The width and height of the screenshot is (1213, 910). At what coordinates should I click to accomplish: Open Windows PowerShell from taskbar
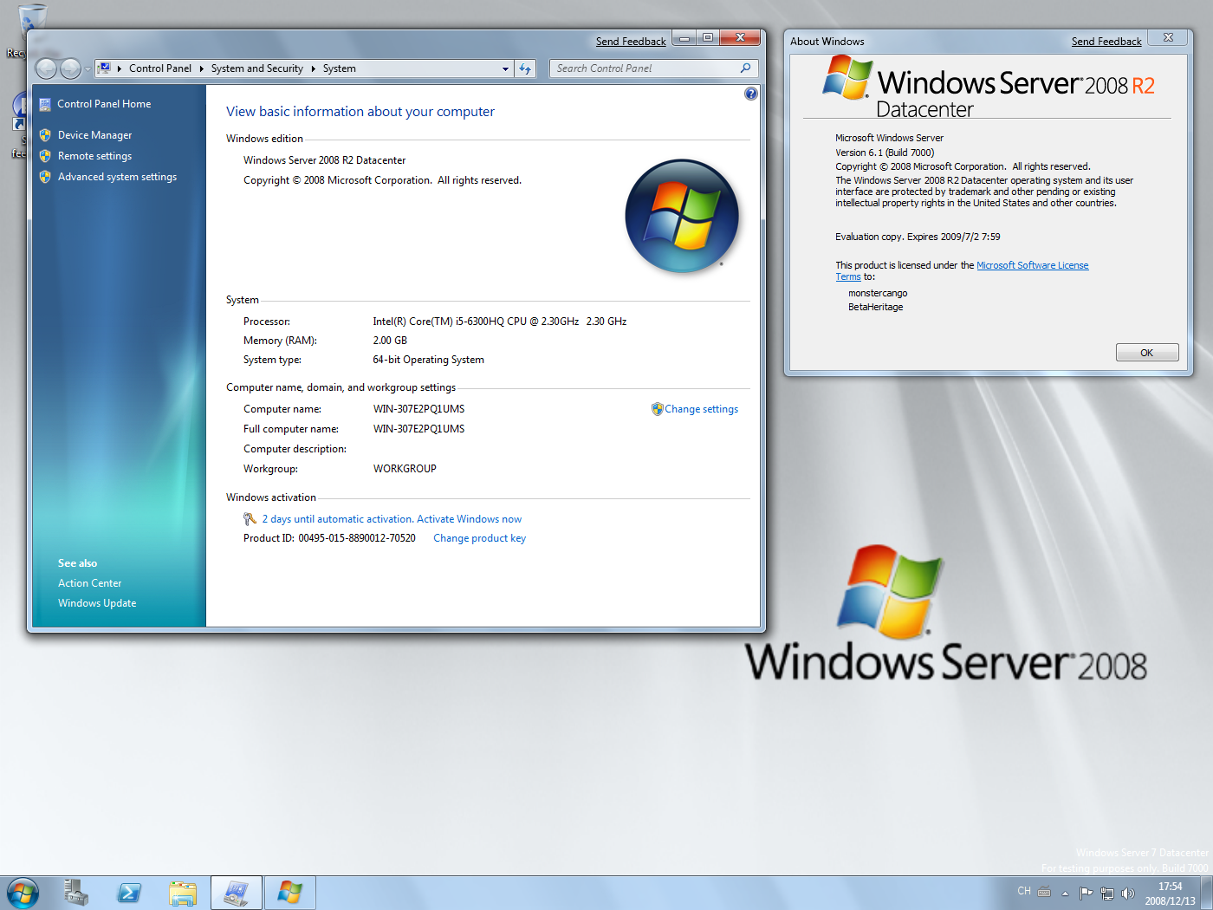click(x=129, y=893)
